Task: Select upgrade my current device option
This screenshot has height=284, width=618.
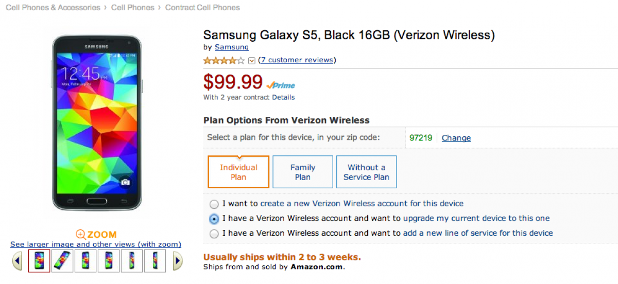Action: pyautogui.click(x=214, y=219)
